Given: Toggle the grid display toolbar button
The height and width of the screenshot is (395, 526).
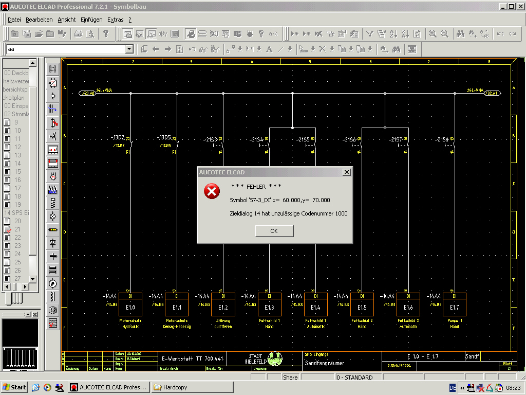Looking at the screenshot, I should (175, 33).
